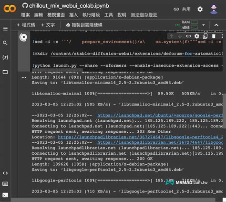Delete the current cell
The width and height of the screenshot is (226, 202).
214,36
